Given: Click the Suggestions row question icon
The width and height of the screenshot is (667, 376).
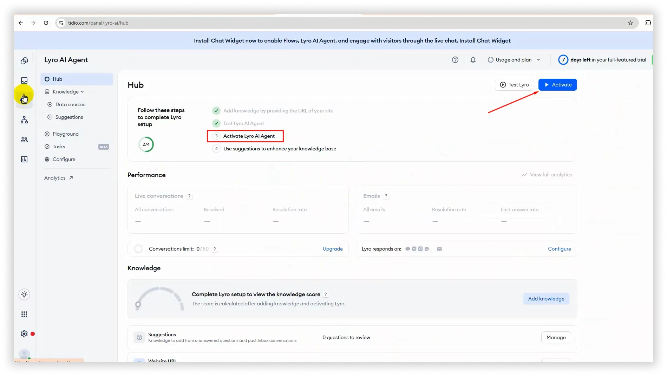Looking at the screenshot, I should pyautogui.click(x=139, y=337).
